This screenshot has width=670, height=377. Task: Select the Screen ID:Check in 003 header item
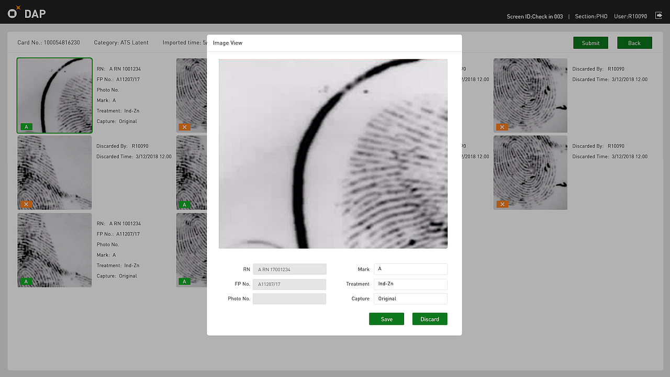pos(534,16)
